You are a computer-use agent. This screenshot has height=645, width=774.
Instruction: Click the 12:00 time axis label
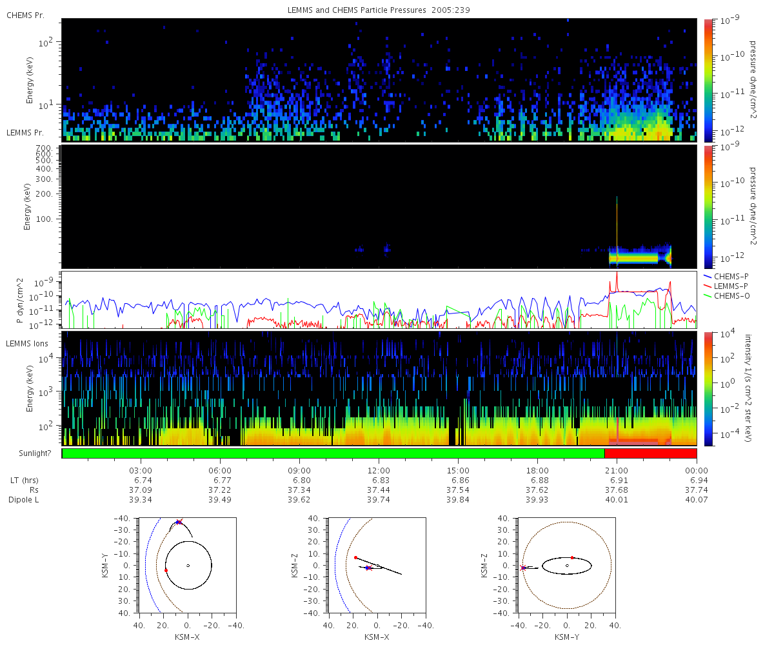click(x=379, y=471)
